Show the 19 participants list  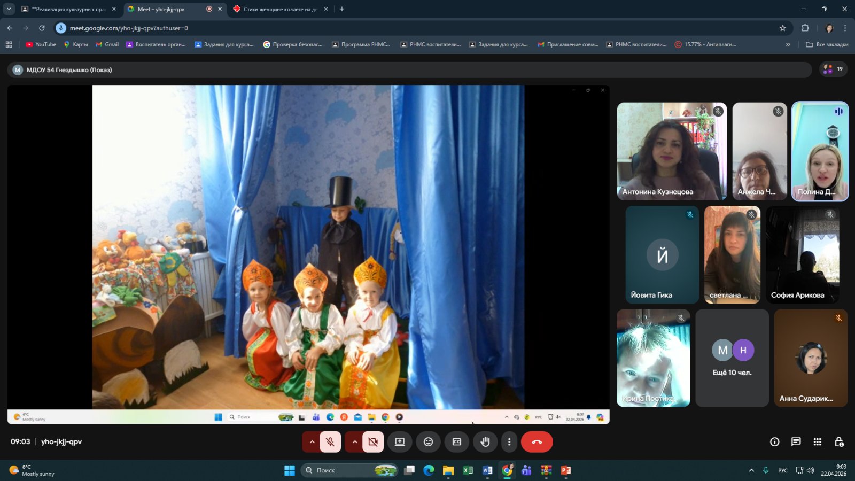pos(833,69)
